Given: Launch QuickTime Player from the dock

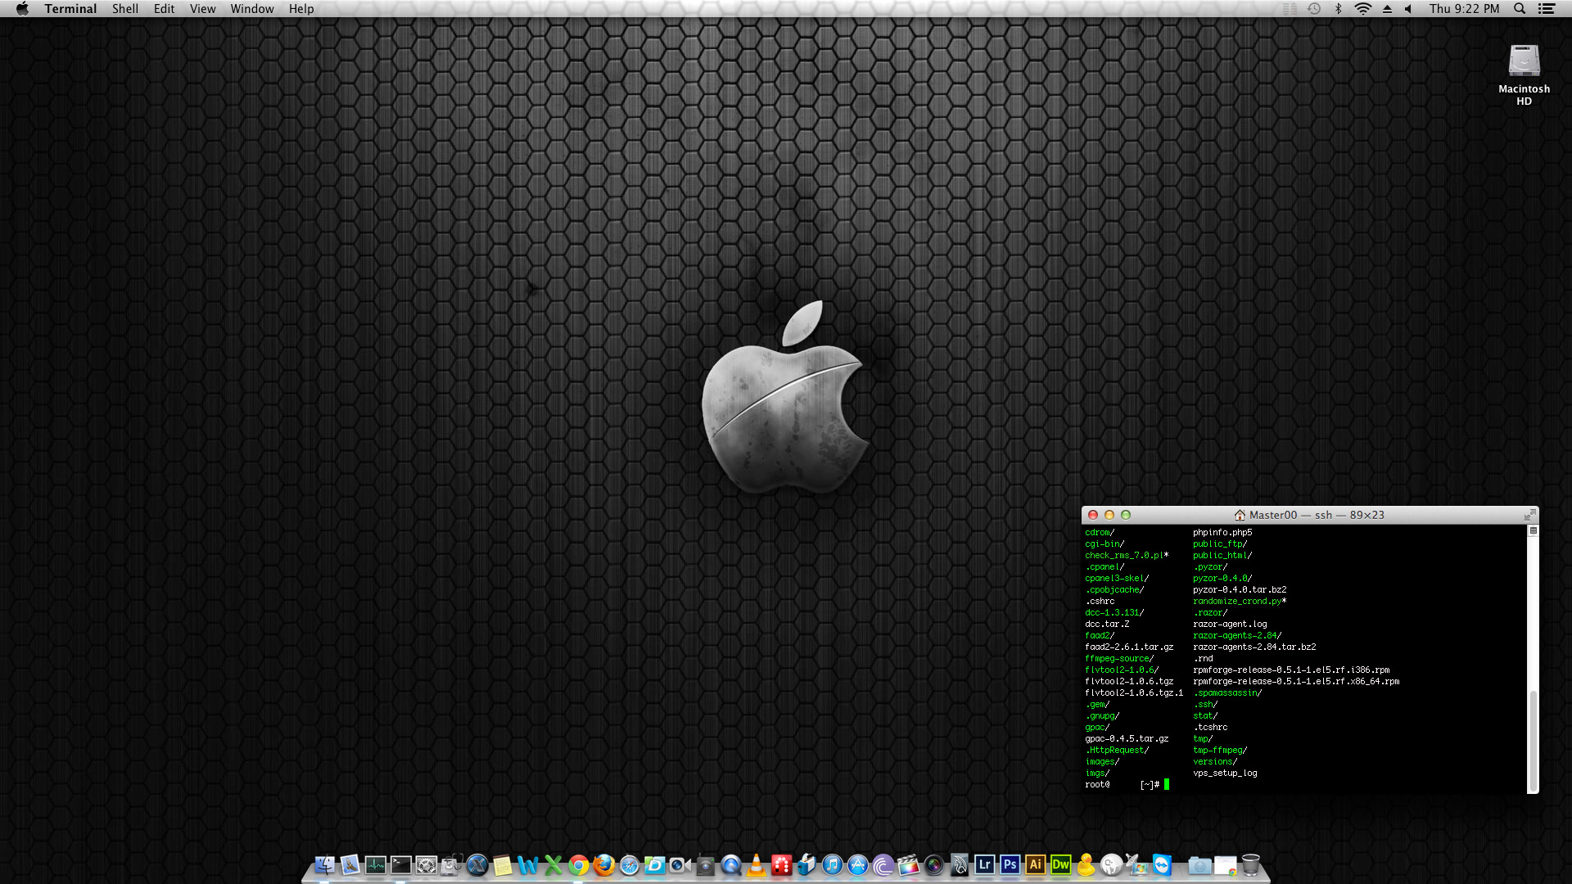Looking at the screenshot, I should pyautogui.click(x=731, y=865).
